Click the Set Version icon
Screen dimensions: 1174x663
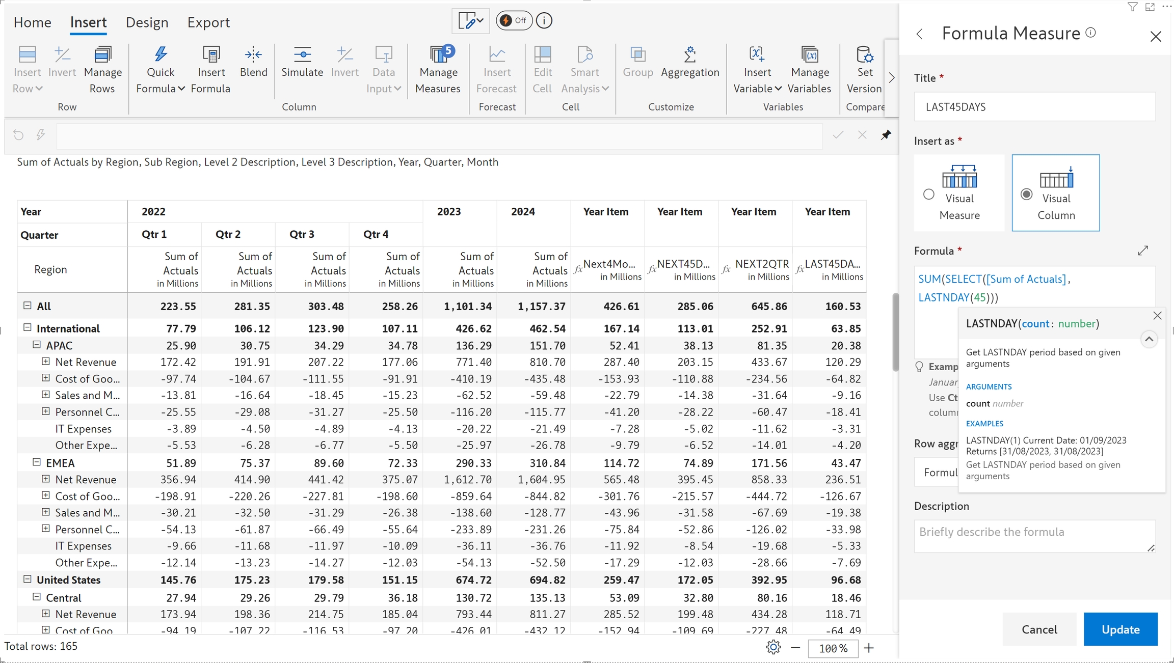[x=864, y=55]
